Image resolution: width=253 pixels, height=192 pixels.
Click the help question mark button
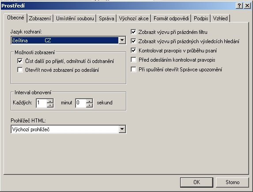click(x=239, y=6)
